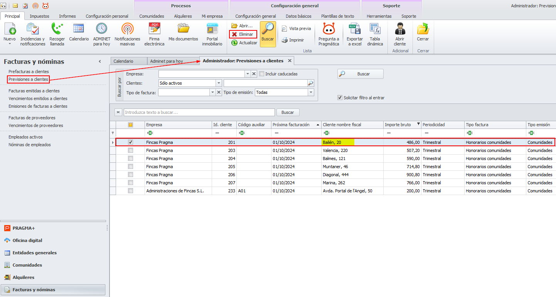
Task: Open Prefacturas a clientes link
Action: click(29, 72)
